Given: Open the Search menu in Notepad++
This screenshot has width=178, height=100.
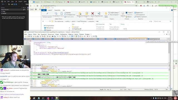Looking at the screenshot, I should point(35,34).
